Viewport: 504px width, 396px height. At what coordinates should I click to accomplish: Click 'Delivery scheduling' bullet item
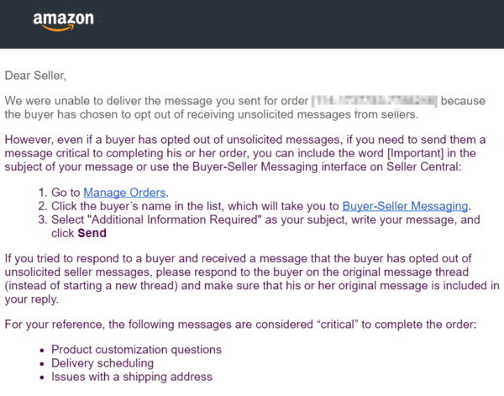pos(102,363)
